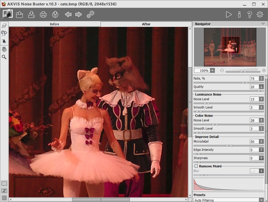268x202 pixels.
Task: Print the image using printer icon
Action: coord(43,15)
